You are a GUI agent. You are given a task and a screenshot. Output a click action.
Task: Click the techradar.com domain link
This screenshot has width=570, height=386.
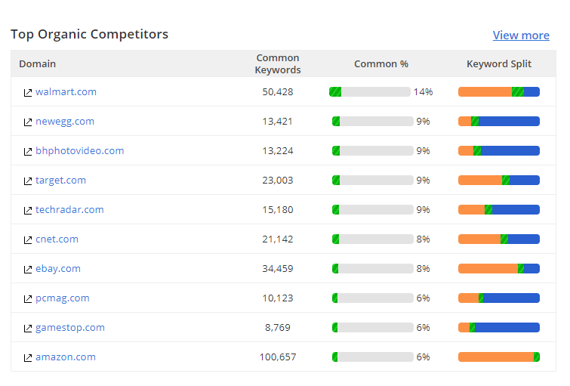[x=69, y=209]
